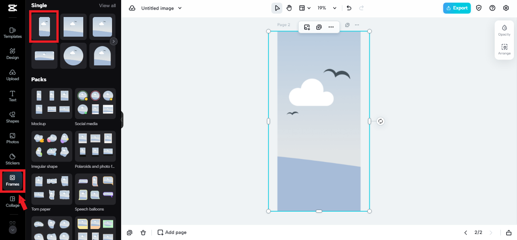
Task: Click the rotate handle beside frame
Action: [380, 121]
